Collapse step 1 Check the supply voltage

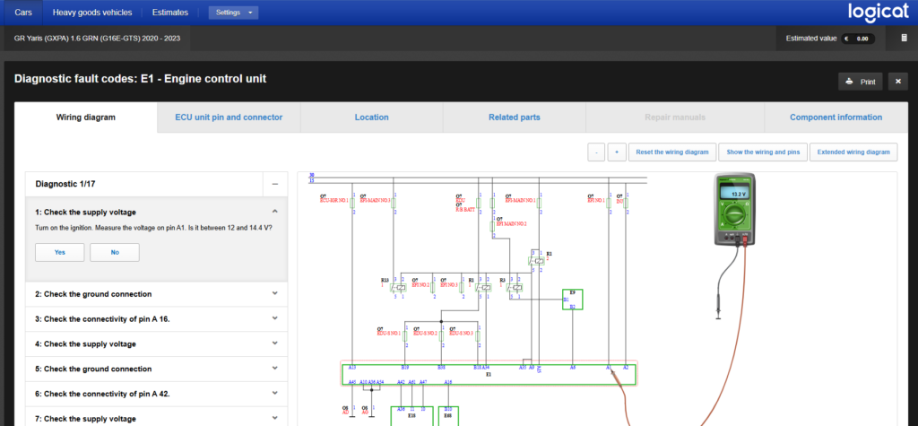pos(275,212)
